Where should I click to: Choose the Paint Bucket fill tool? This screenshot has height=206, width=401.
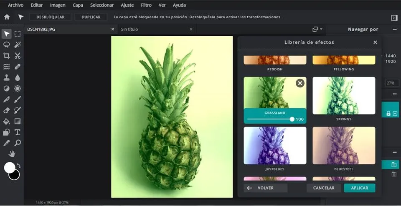click(x=6, y=122)
